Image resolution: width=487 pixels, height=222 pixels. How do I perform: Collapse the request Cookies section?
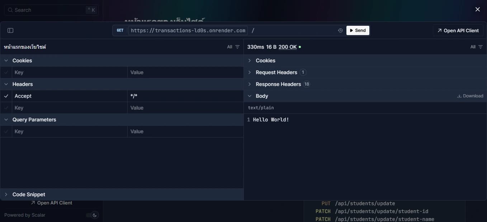[6, 61]
